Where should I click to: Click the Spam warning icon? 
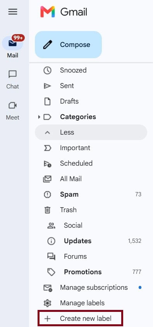tap(47, 195)
